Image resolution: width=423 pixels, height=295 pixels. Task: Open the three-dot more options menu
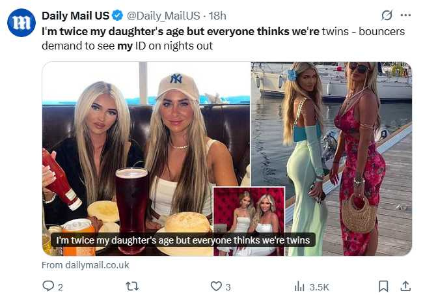click(x=405, y=16)
